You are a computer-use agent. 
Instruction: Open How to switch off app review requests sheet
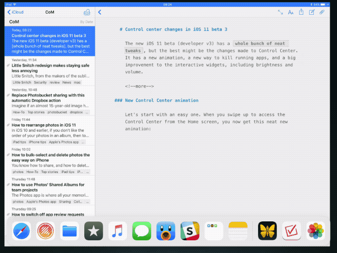(x=49, y=211)
